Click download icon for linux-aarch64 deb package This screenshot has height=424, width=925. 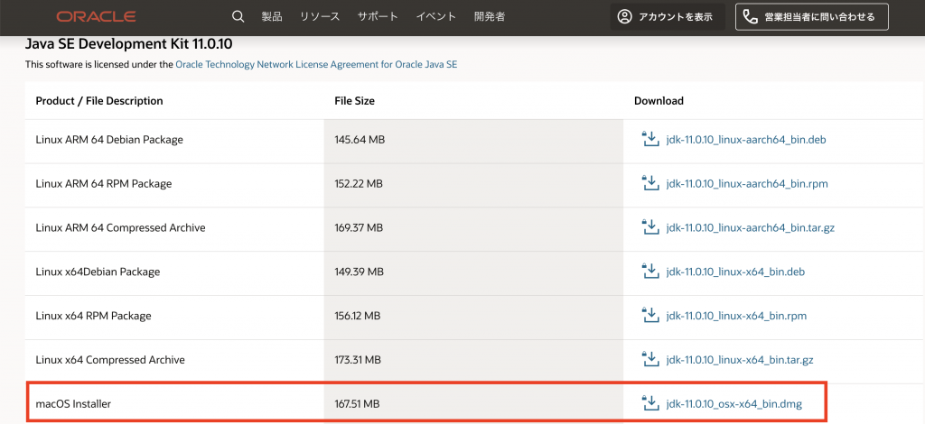[x=649, y=139]
